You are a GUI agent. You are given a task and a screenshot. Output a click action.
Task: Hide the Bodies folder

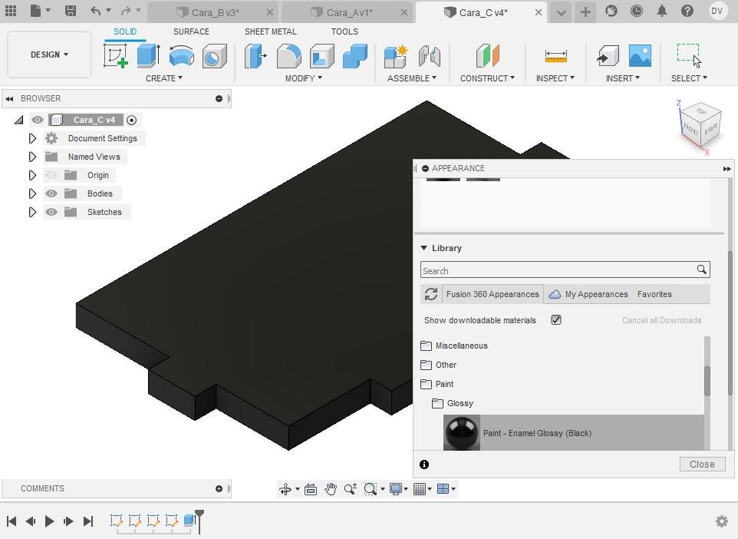[51, 193]
